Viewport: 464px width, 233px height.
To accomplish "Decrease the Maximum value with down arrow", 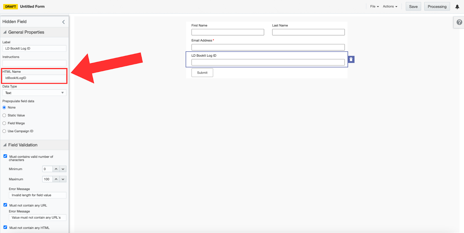I will pos(63,179).
